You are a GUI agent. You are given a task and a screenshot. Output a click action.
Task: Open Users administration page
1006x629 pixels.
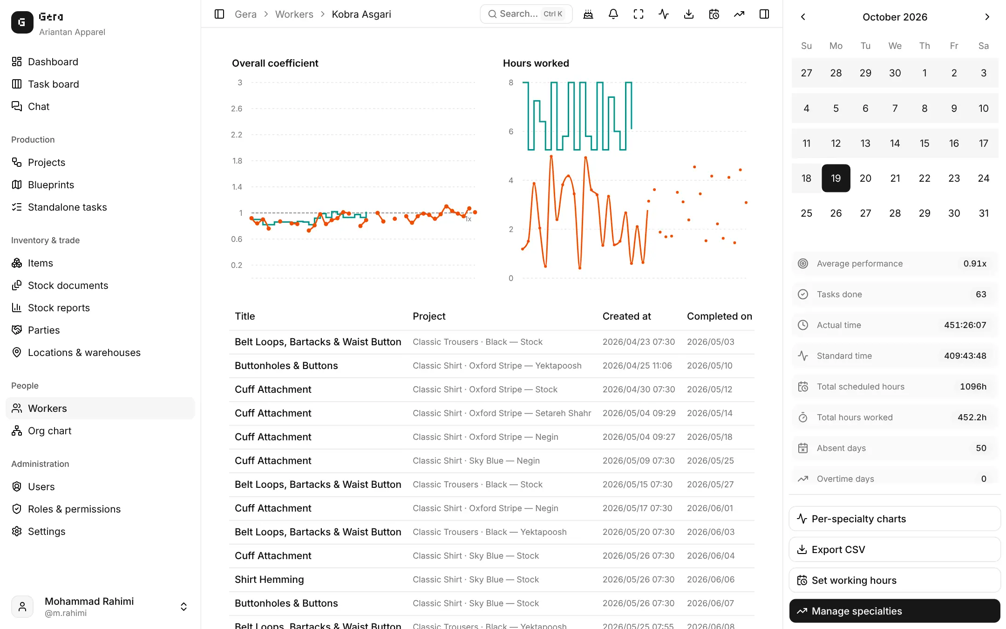click(x=100, y=486)
